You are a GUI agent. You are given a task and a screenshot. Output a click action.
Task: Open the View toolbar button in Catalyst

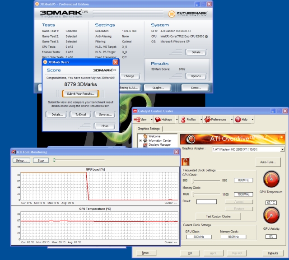click(x=140, y=120)
